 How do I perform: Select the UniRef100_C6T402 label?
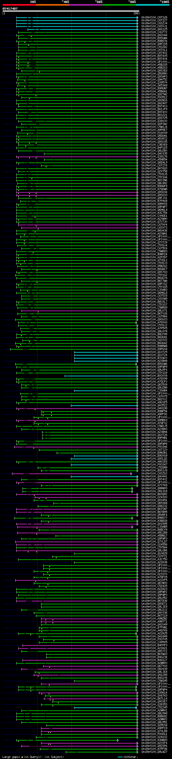click(x=154, y=53)
